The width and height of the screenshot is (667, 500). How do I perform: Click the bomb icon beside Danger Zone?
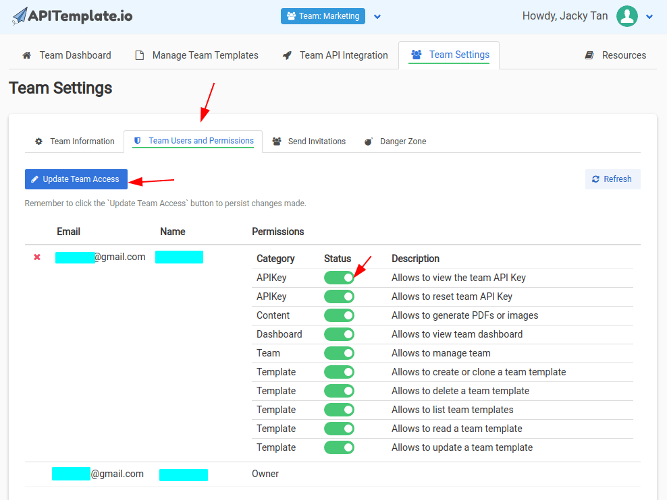(x=369, y=142)
